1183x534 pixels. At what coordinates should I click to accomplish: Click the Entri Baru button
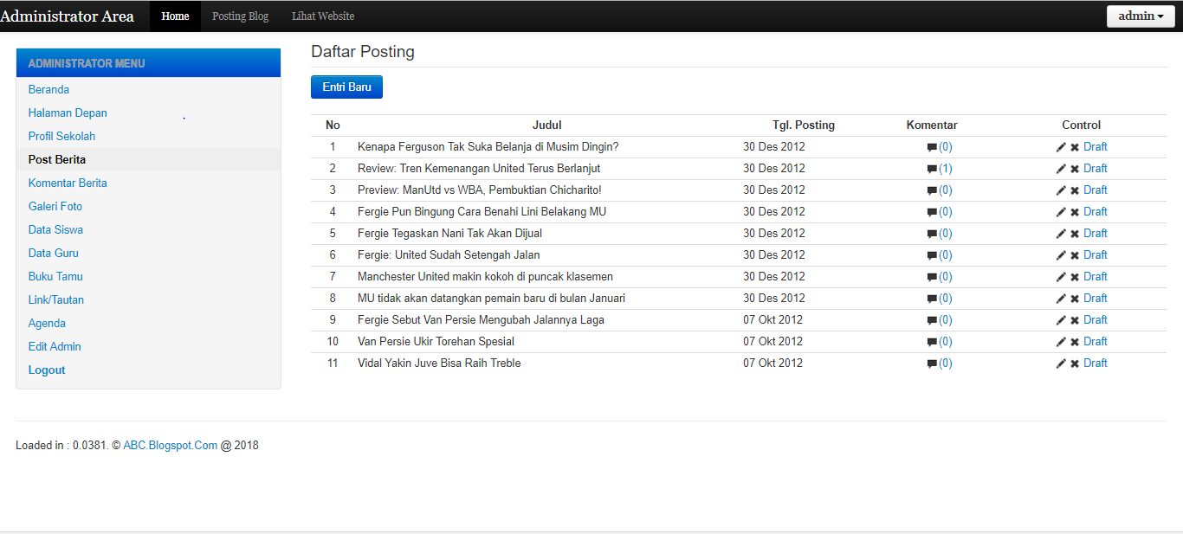tap(346, 87)
